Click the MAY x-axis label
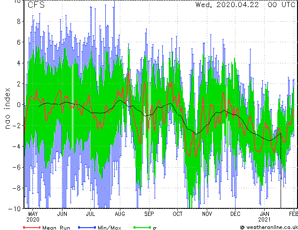This screenshot has height=230, width=298. pyautogui.click(x=33, y=214)
